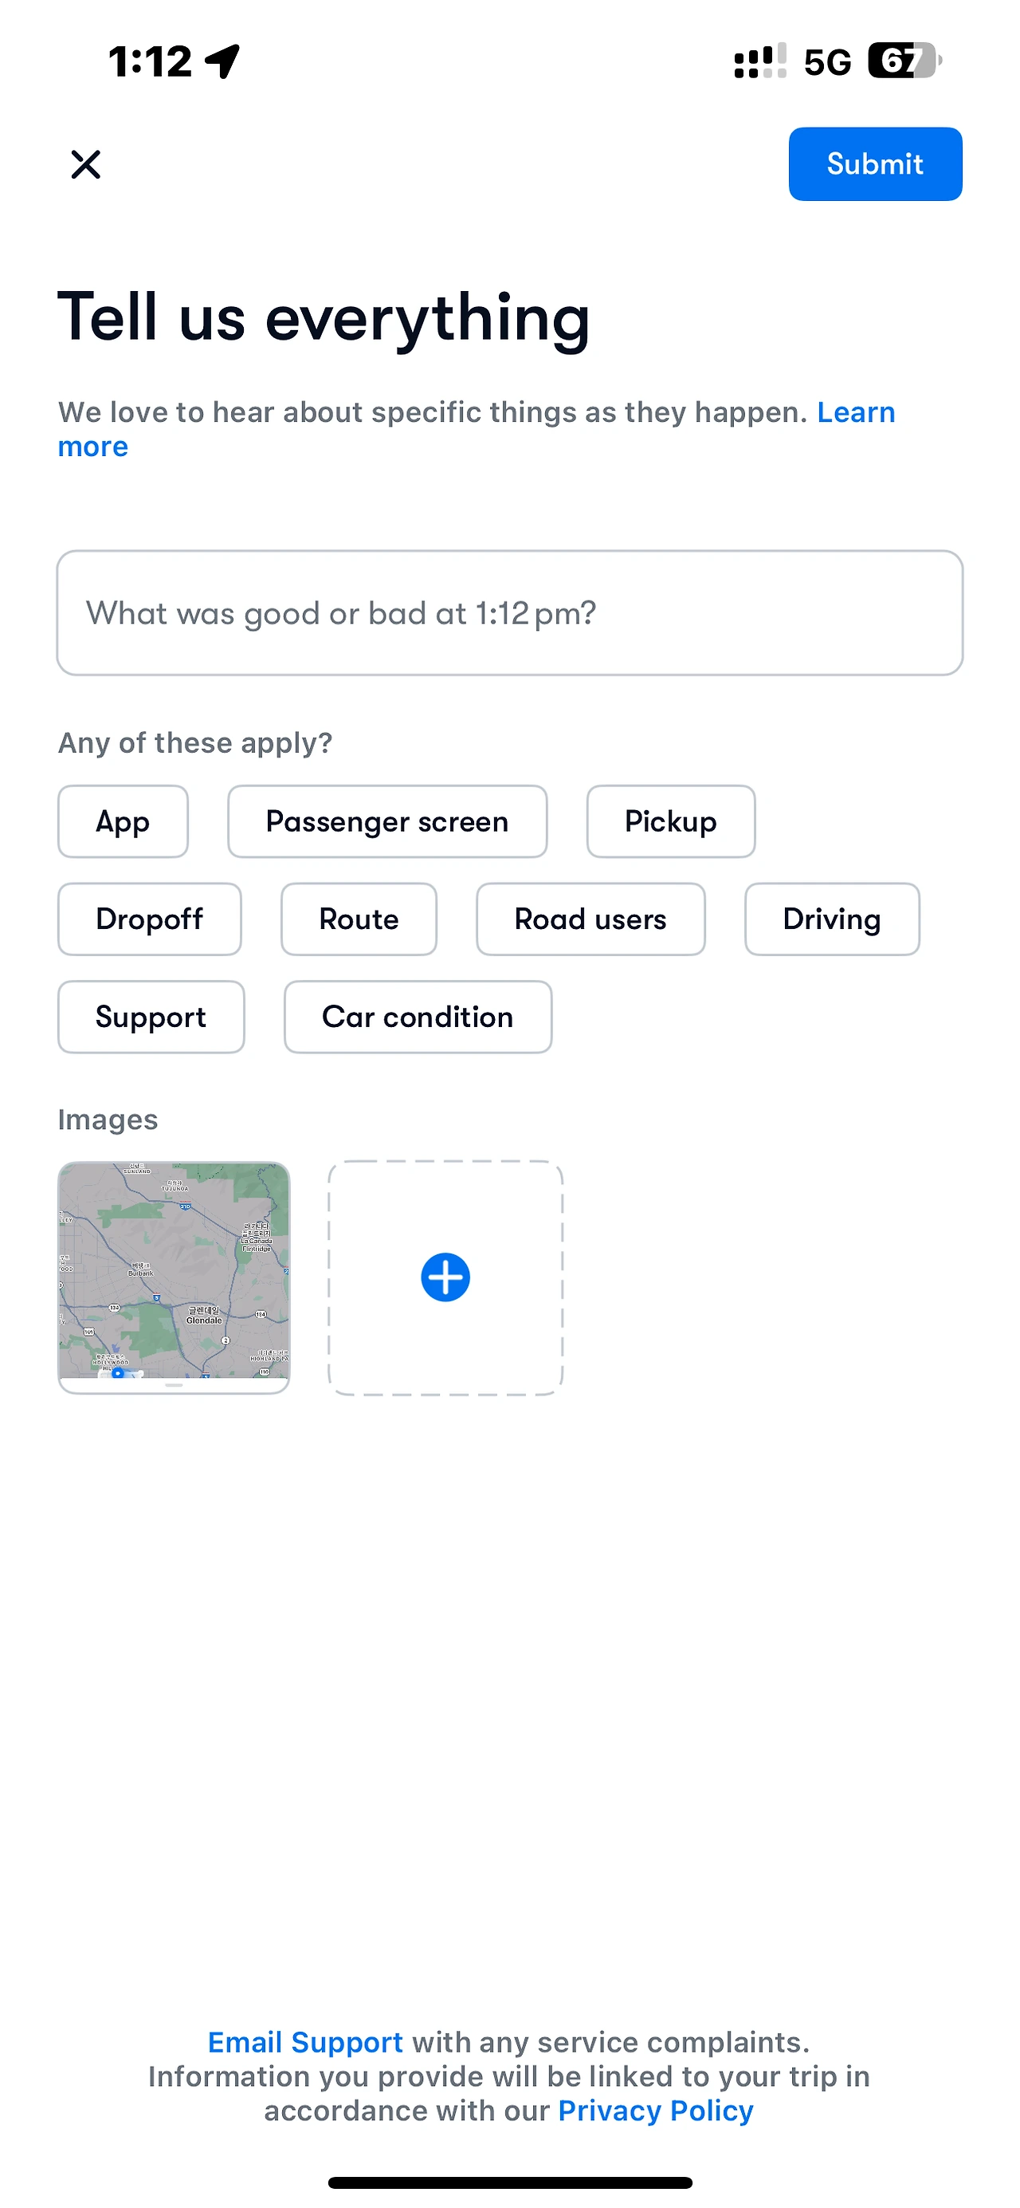The image size is (1020, 2208).
Task: Select the Road users chip
Action: coord(590,919)
